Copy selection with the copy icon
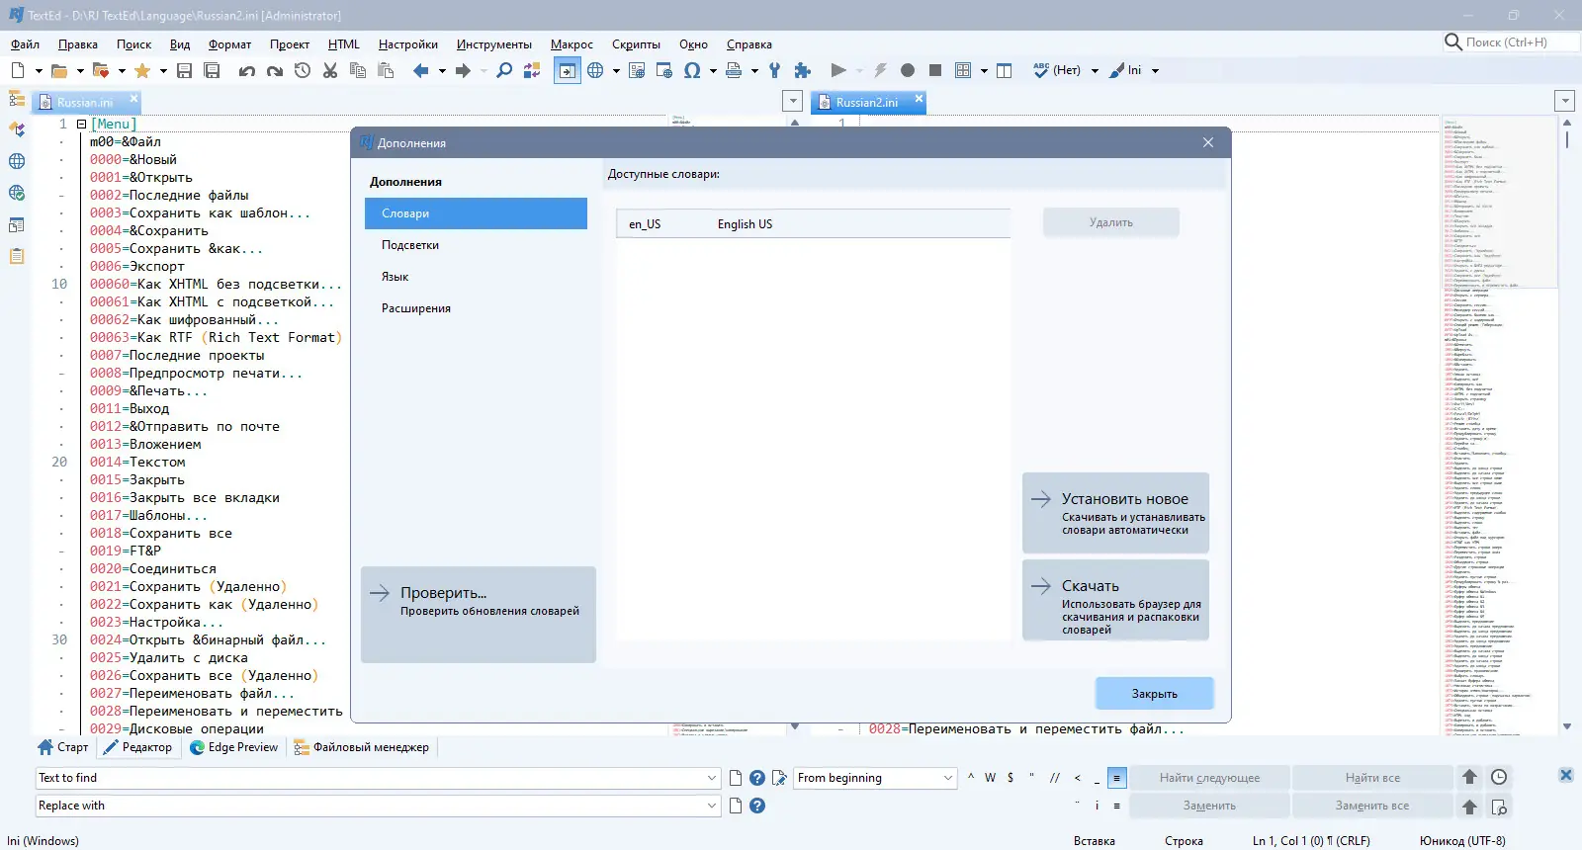Viewport: 1582px width, 850px height. point(358,70)
